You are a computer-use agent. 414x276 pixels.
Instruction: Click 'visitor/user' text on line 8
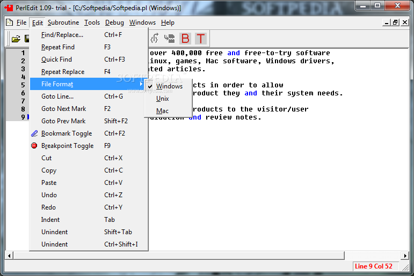[283, 109]
